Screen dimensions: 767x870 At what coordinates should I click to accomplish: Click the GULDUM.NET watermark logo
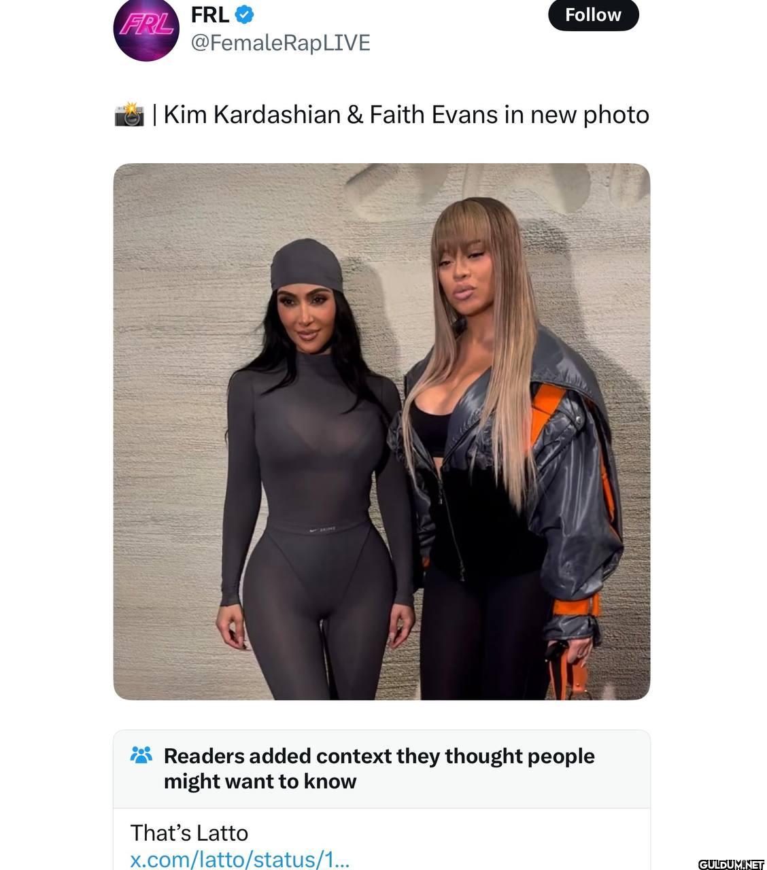(730, 864)
